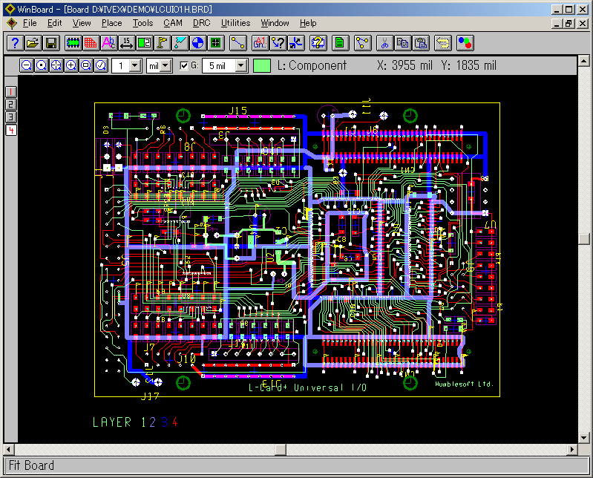
Task: Click the scissors cut icon
Action: pos(384,43)
